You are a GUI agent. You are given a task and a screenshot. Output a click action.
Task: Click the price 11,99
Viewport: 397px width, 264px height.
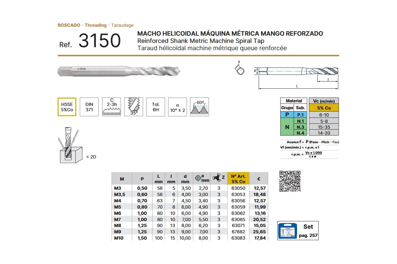260,207
